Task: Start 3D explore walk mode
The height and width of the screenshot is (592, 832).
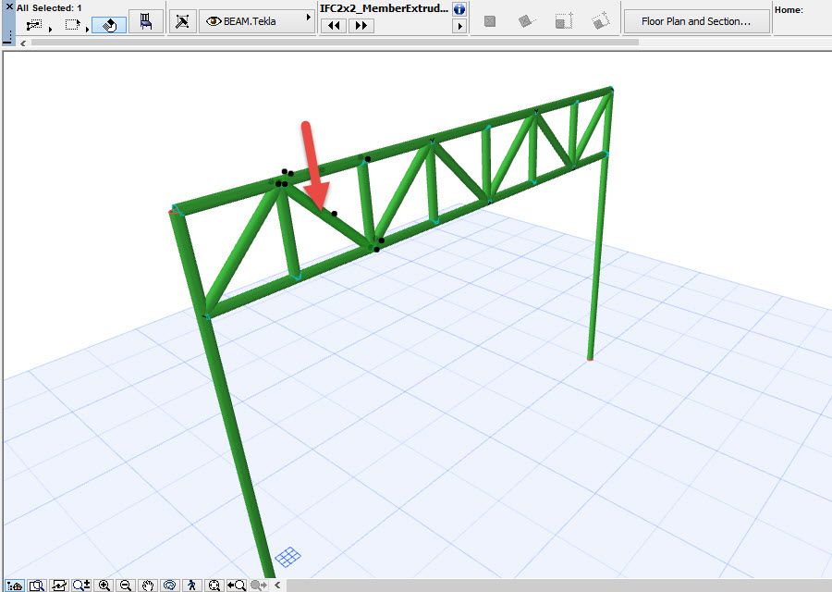Action: (x=192, y=586)
